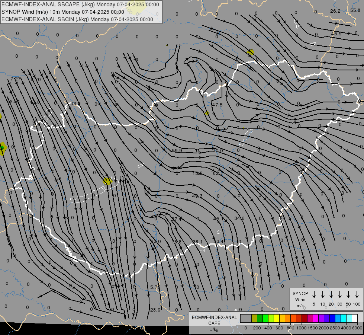Click the map value 8.70
This screenshot has height=335, width=364.
coord(36,80)
